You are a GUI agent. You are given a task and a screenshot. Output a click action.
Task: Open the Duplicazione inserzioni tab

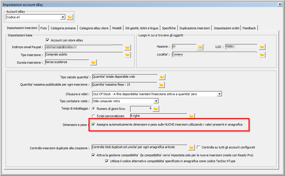pyautogui.click(x=195, y=28)
